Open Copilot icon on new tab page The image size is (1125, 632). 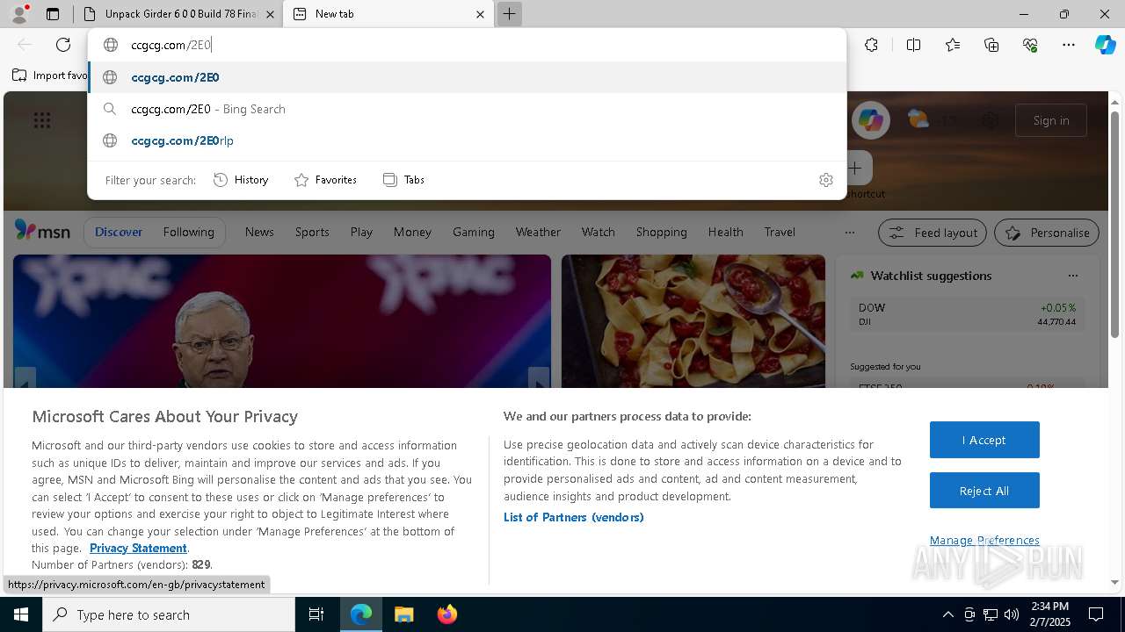tap(871, 120)
